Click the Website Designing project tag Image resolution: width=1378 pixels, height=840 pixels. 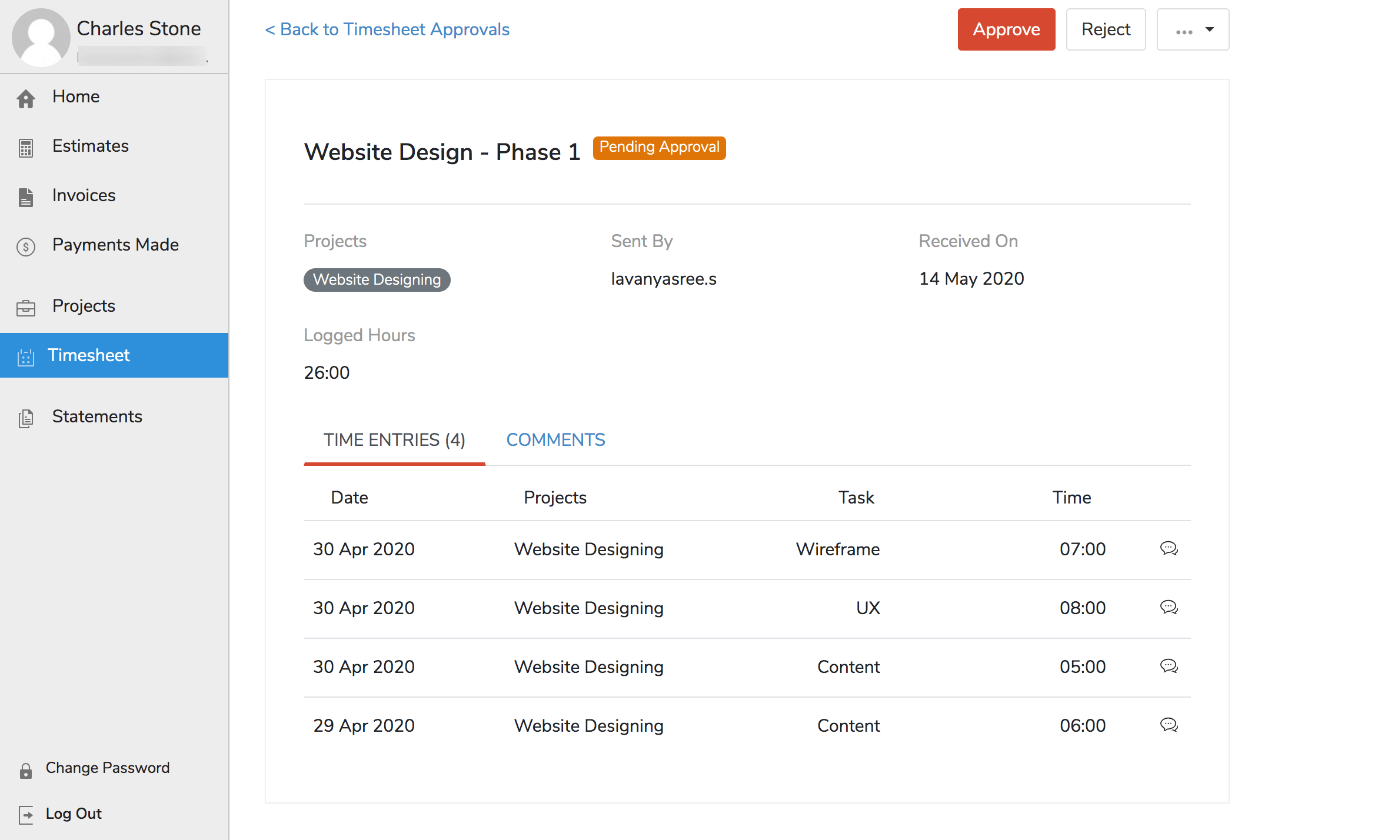coord(377,279)
